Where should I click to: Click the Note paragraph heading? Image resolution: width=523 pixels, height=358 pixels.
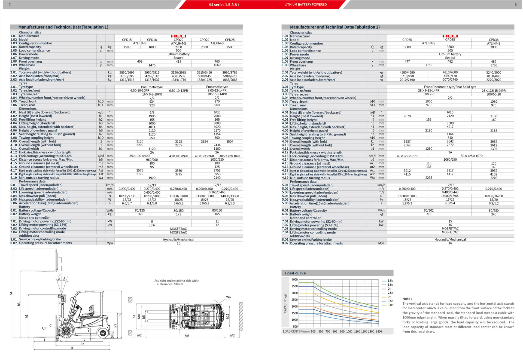click(x=407, y=299)
